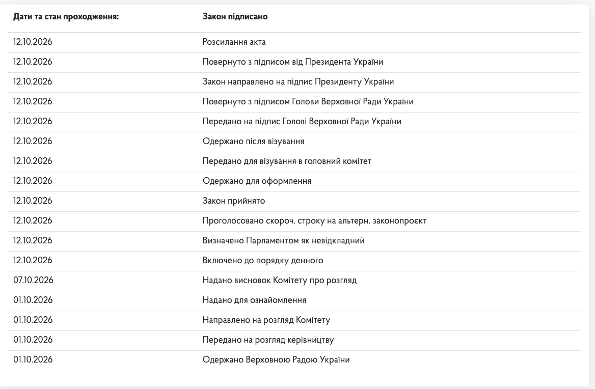
Task: Click 'Повернуто з підписом від Президента України'
Action: pyautogui.click(x=292, y=62)
